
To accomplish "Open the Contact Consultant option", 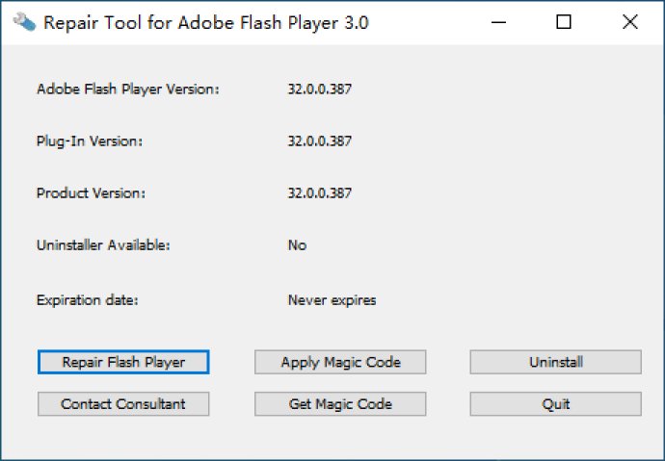I will [123, 404].
